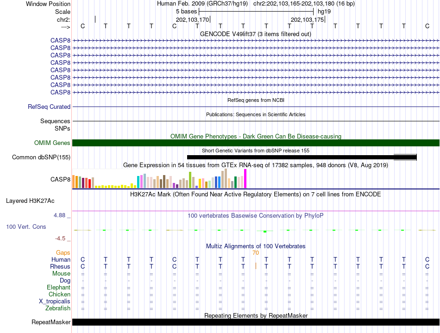Screen dimensions: 440x333
Task: Click the black RepeatMasker element bar
Action: click(x=256, y=322)
